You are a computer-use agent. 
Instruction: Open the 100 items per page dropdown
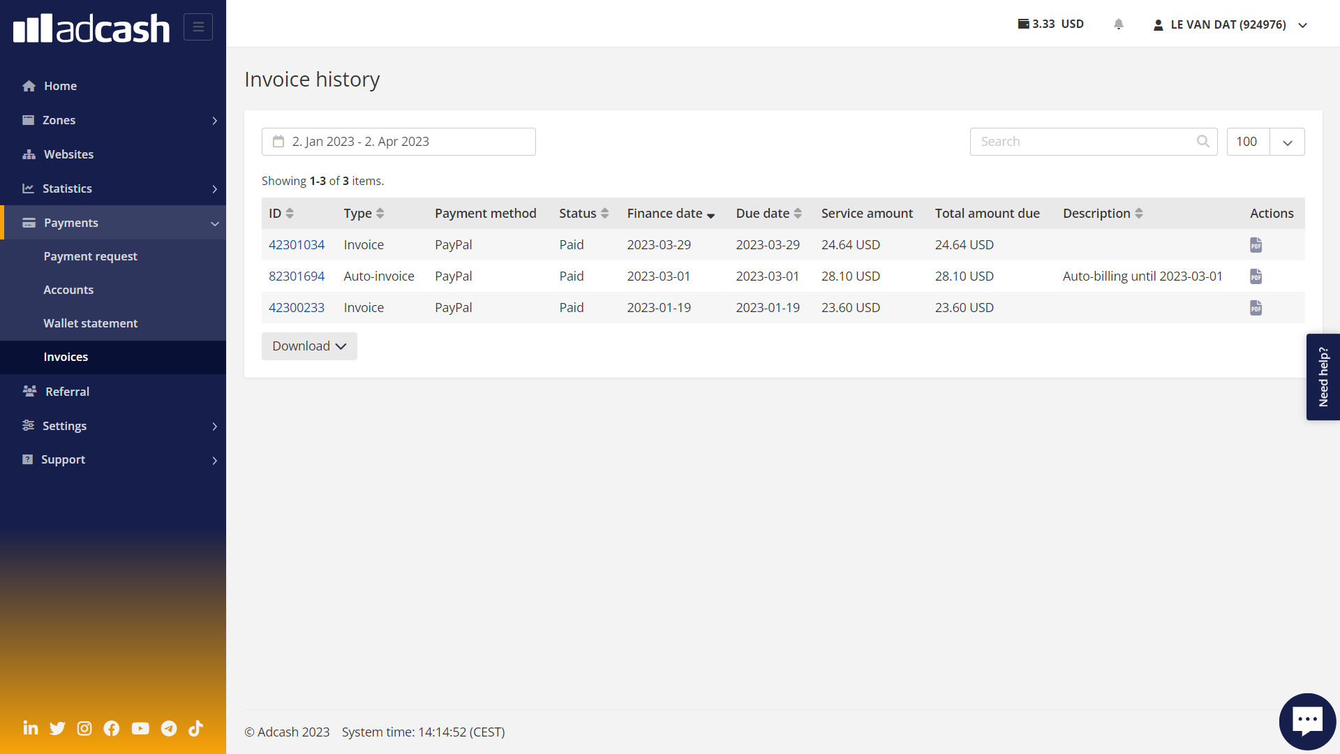pos(1287,142)
